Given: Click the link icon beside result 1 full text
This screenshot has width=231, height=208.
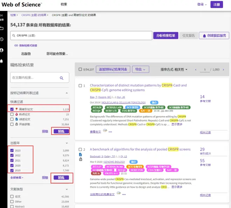Looking at the screenshot, I should pyautogui.click(x=105, y=130).
